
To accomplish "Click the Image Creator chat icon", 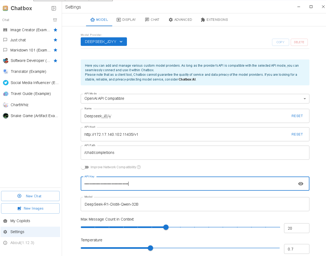I will point(5,30).
